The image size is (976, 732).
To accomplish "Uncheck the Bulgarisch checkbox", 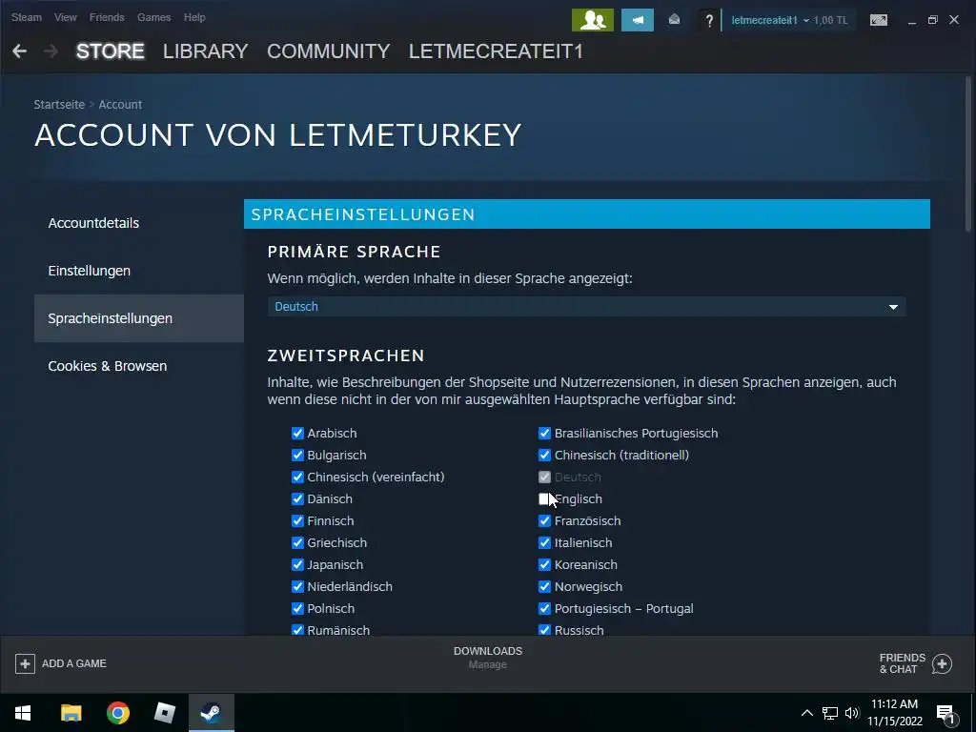I will coord(297,455).
